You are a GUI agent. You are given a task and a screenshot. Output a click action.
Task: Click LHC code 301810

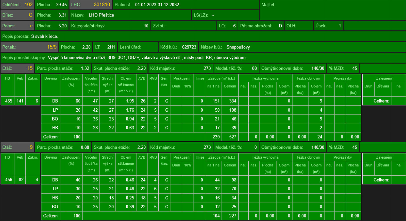pyautogui.click(x=102, y=5)
